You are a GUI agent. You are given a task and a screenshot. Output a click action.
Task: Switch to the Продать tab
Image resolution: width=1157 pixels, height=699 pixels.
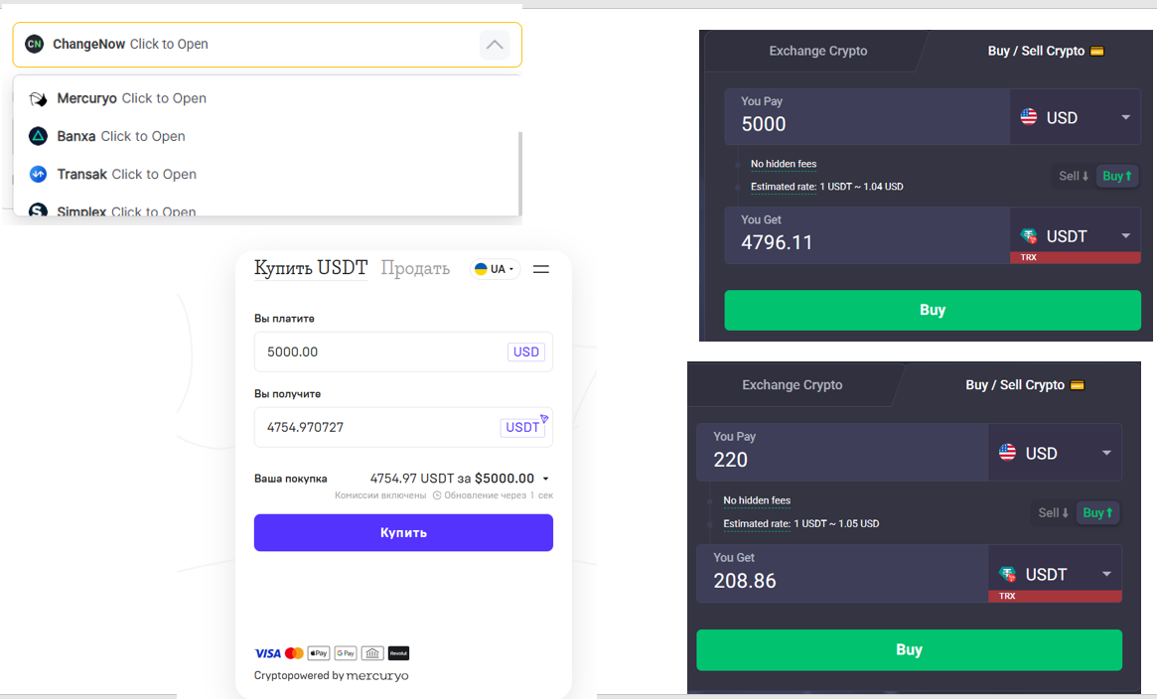click(x=415, y=268)
